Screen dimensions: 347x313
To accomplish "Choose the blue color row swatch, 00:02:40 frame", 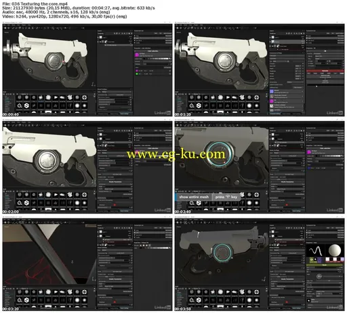I will point(309,168).
